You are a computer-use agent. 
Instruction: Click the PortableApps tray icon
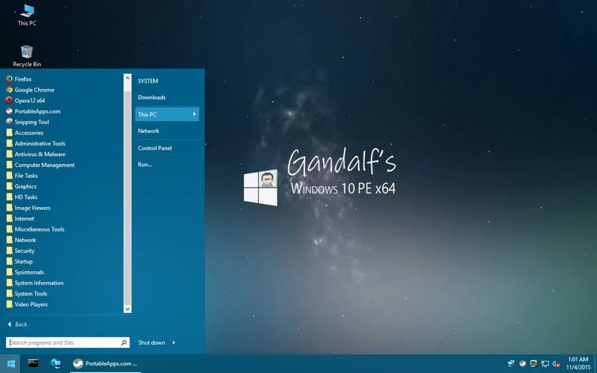(x=522, y=364)
